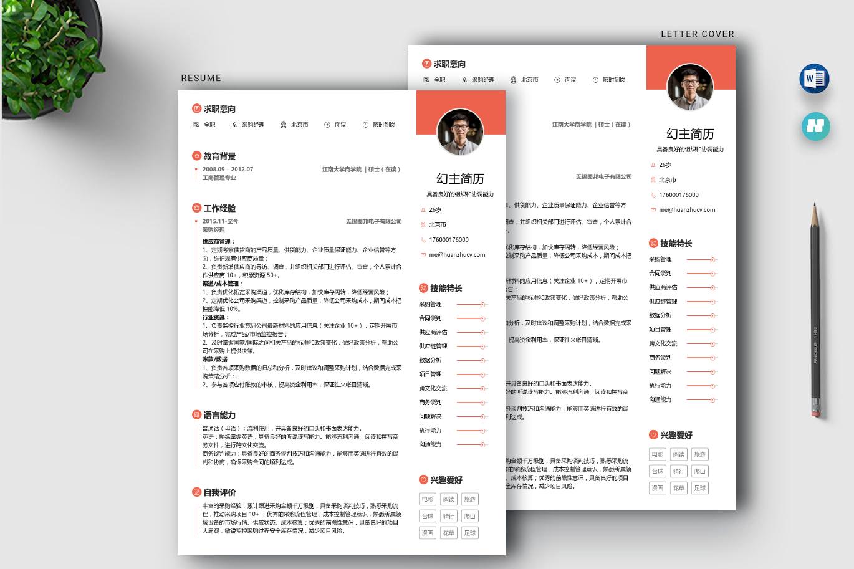The image size is (854, 569).
Task: Click email icon on letter cover page
Action: click(x=653, y=210)
